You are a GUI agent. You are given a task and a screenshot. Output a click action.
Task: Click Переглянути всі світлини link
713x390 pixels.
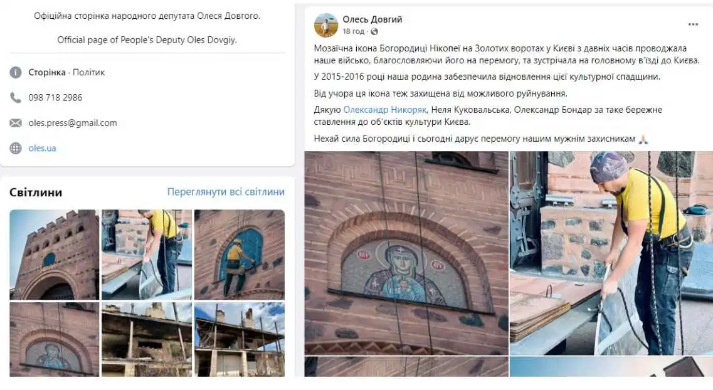pos(226,192)
